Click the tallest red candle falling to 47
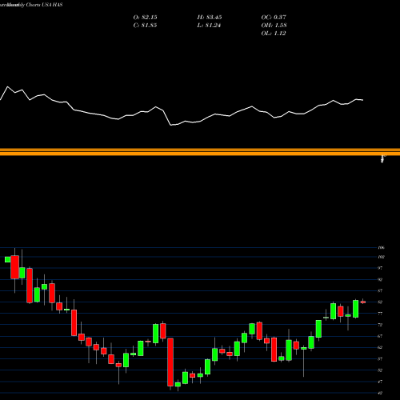The height and width of the screenshot is (400, 400). [x=170, y=362]
